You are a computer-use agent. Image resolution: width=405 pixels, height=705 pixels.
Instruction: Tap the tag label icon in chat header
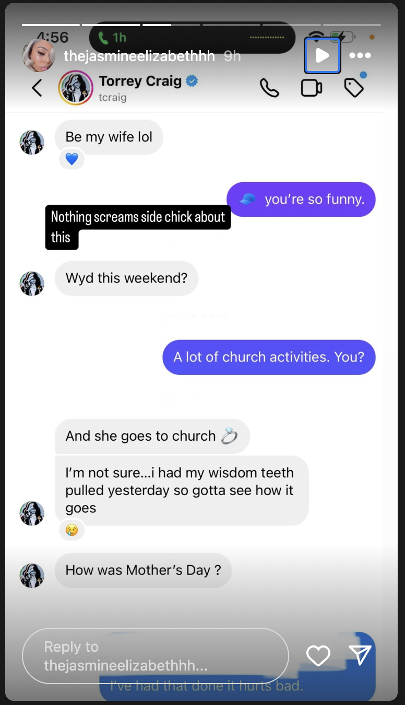(354, 88)
